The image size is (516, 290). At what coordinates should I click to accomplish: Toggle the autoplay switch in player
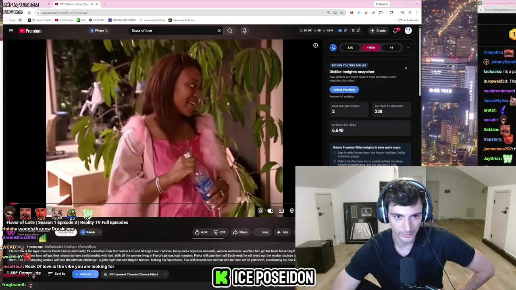271,211
